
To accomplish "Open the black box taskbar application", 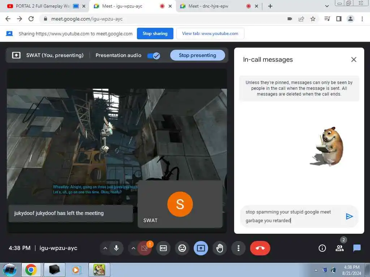I will click(x=54, y=270).
